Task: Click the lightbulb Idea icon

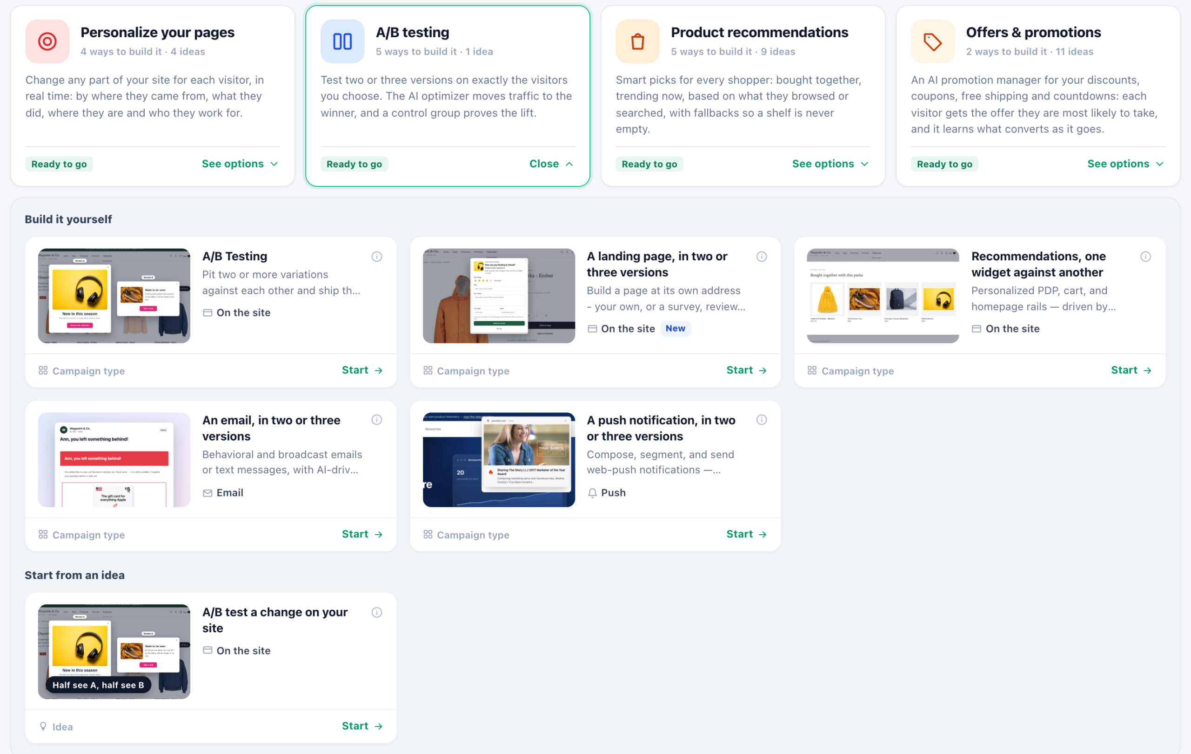Action: click(43, 726)
